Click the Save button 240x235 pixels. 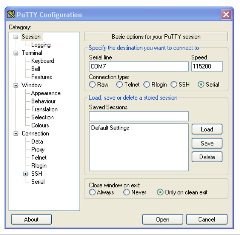[x=207, y=143]
